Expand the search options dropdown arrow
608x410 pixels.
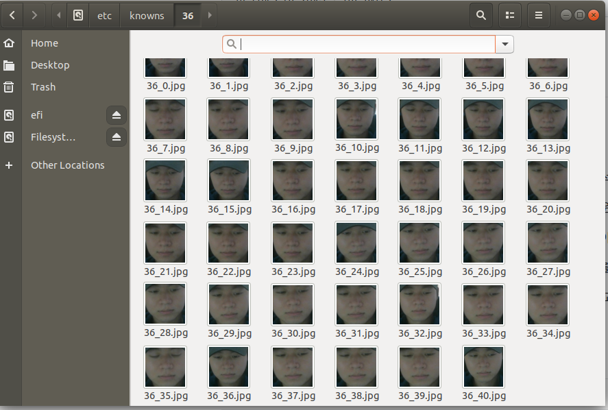point(505,44)
